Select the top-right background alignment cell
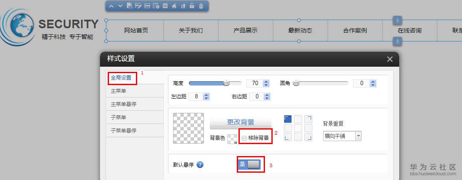 (x=308, y=119)
